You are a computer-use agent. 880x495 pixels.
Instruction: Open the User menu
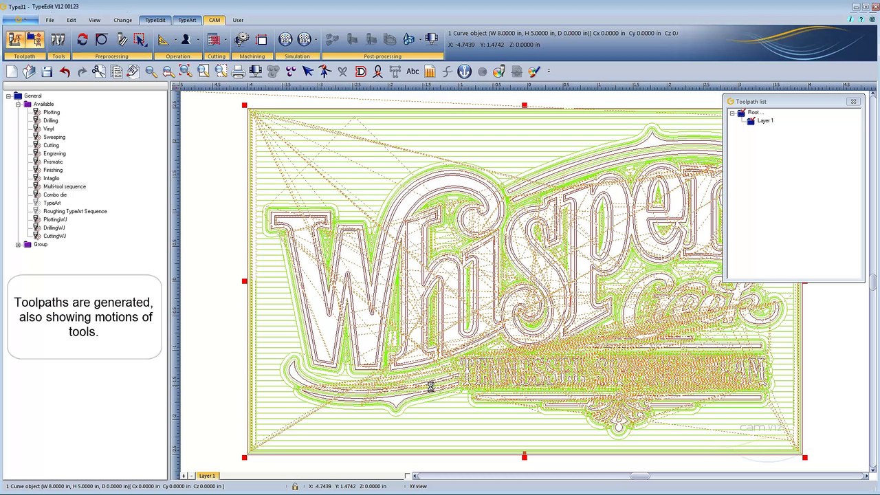238,20
